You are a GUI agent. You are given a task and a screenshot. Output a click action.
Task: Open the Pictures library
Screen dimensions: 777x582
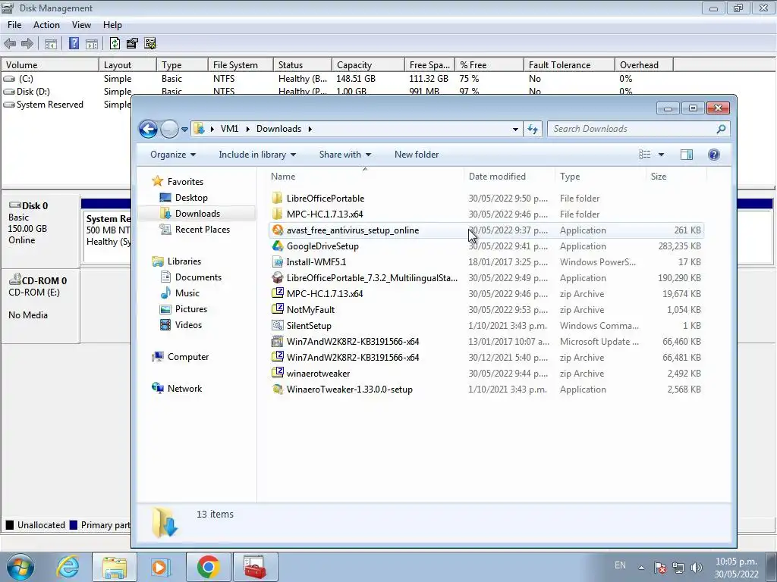point(190,309)
